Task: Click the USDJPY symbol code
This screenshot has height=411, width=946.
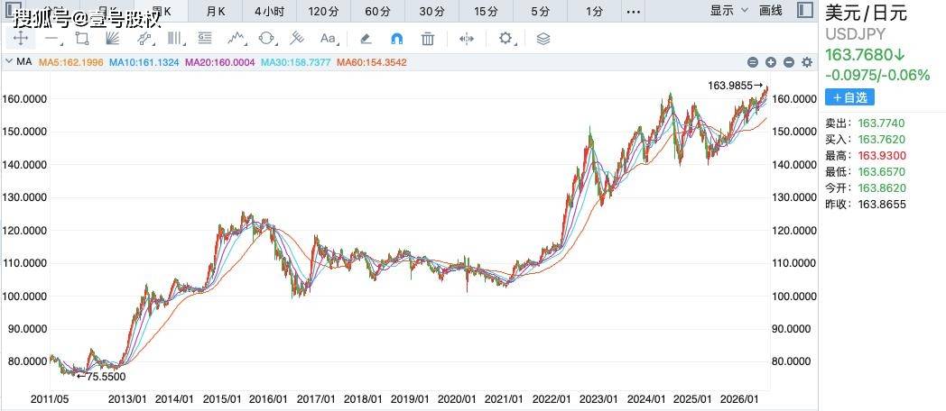Action: 855,34
